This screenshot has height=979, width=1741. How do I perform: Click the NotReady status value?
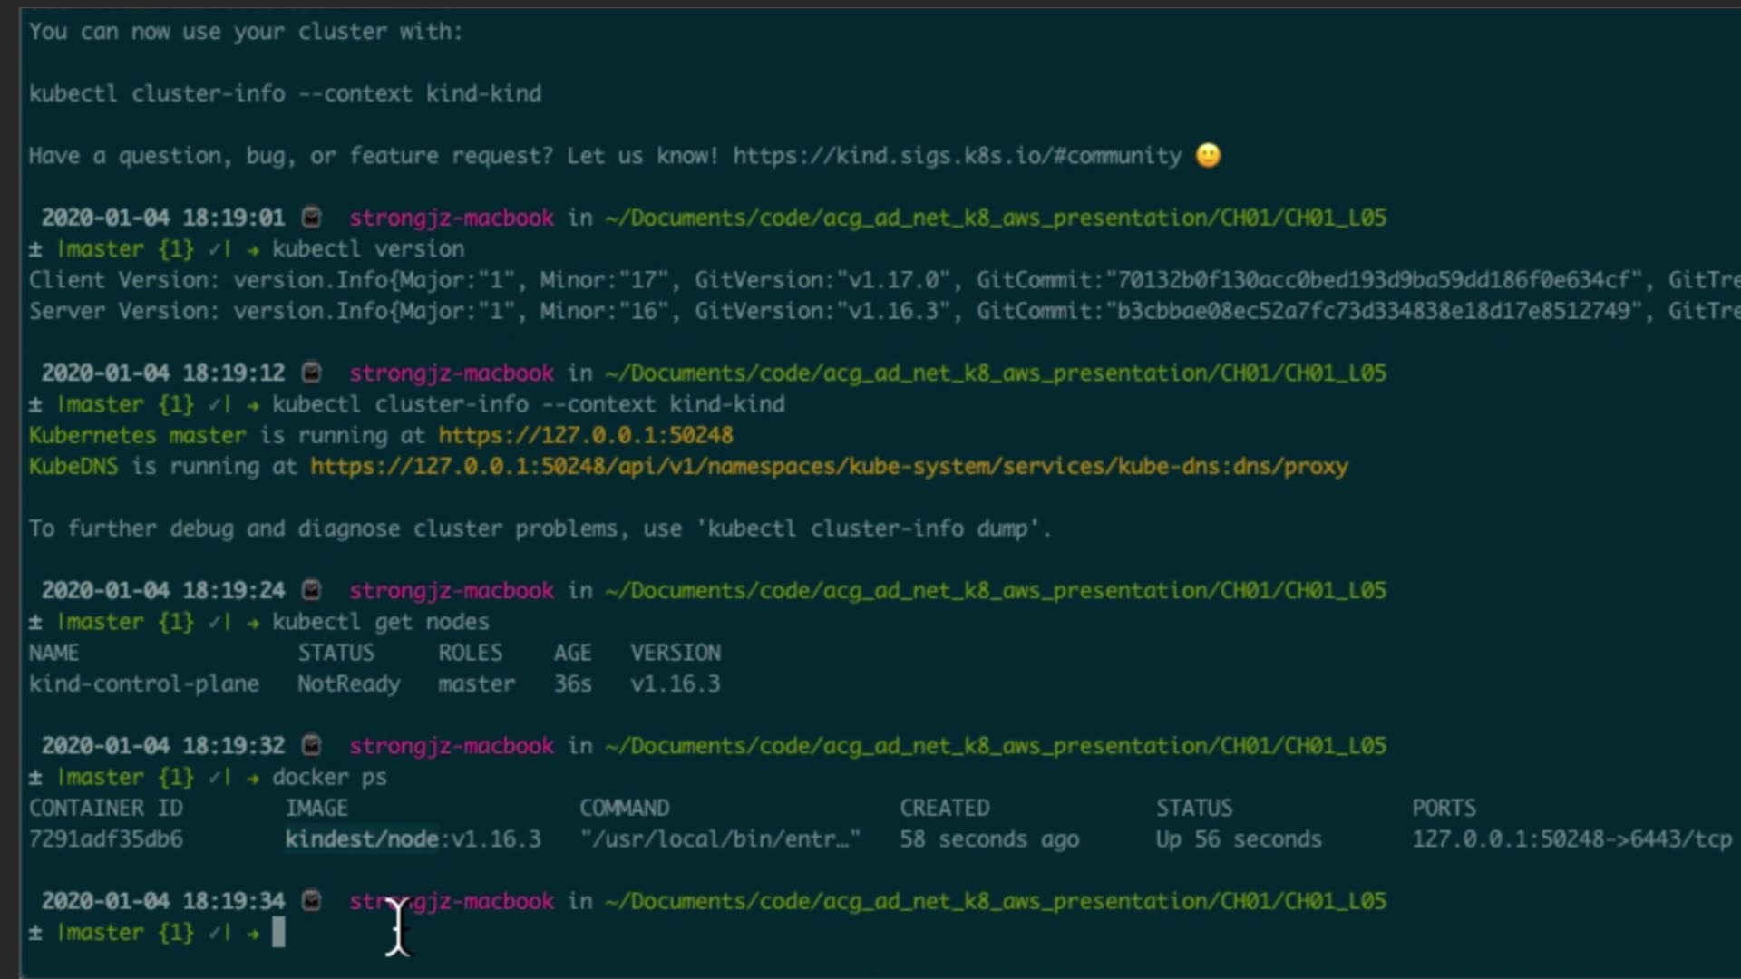click(348, 684)
